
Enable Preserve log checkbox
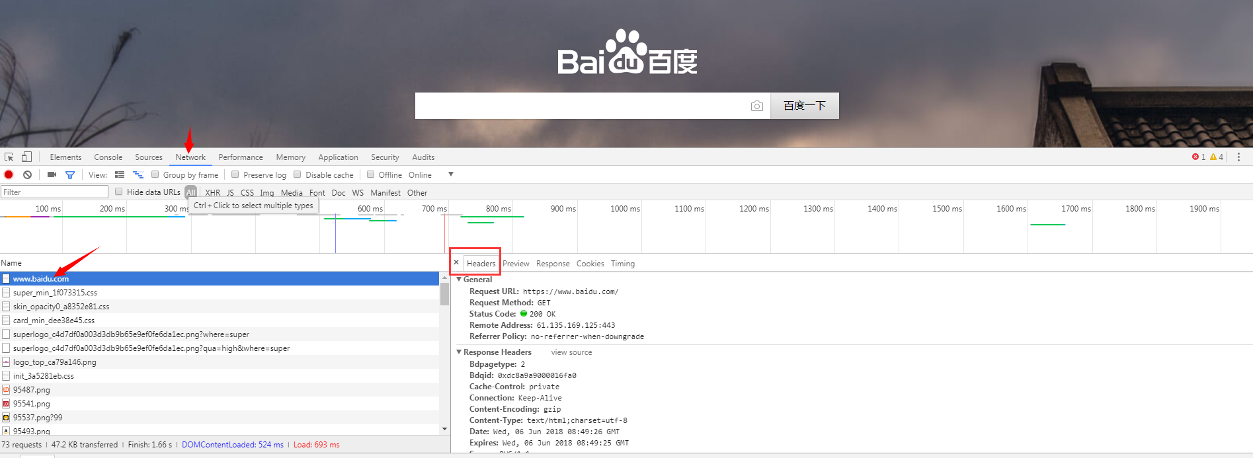(x=235, y=174)
